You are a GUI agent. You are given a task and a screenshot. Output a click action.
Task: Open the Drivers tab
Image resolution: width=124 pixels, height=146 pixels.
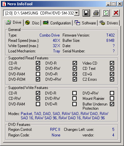coord(109,23)
